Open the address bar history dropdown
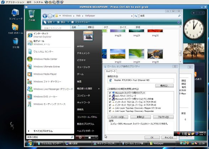Image resolution: width=209 pixels, height=149 pixels. (132, 16)
